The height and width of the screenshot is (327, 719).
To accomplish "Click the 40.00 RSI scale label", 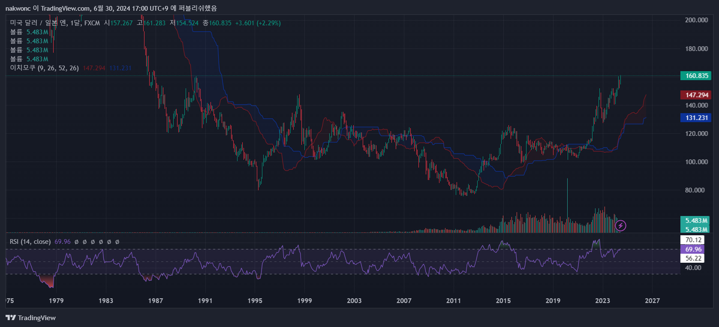I will point(693,267).
